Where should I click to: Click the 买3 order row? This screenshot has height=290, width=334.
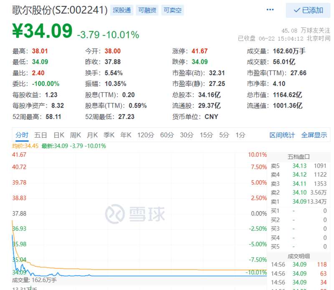pos(299,229)
